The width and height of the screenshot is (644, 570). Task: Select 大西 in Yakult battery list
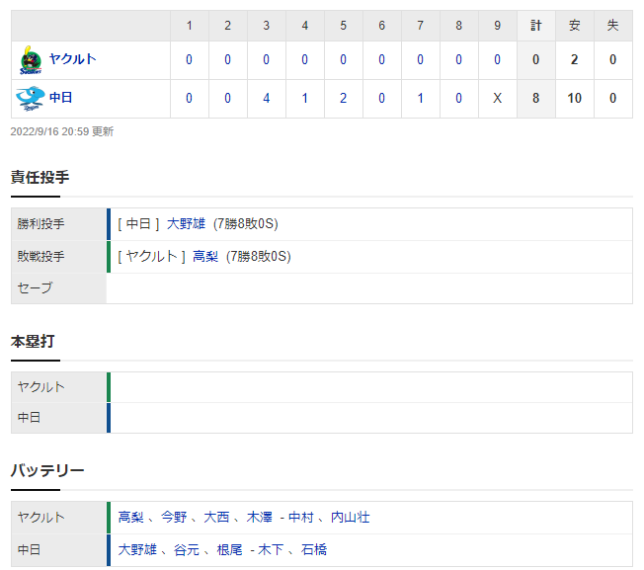[x=216, y=517]
